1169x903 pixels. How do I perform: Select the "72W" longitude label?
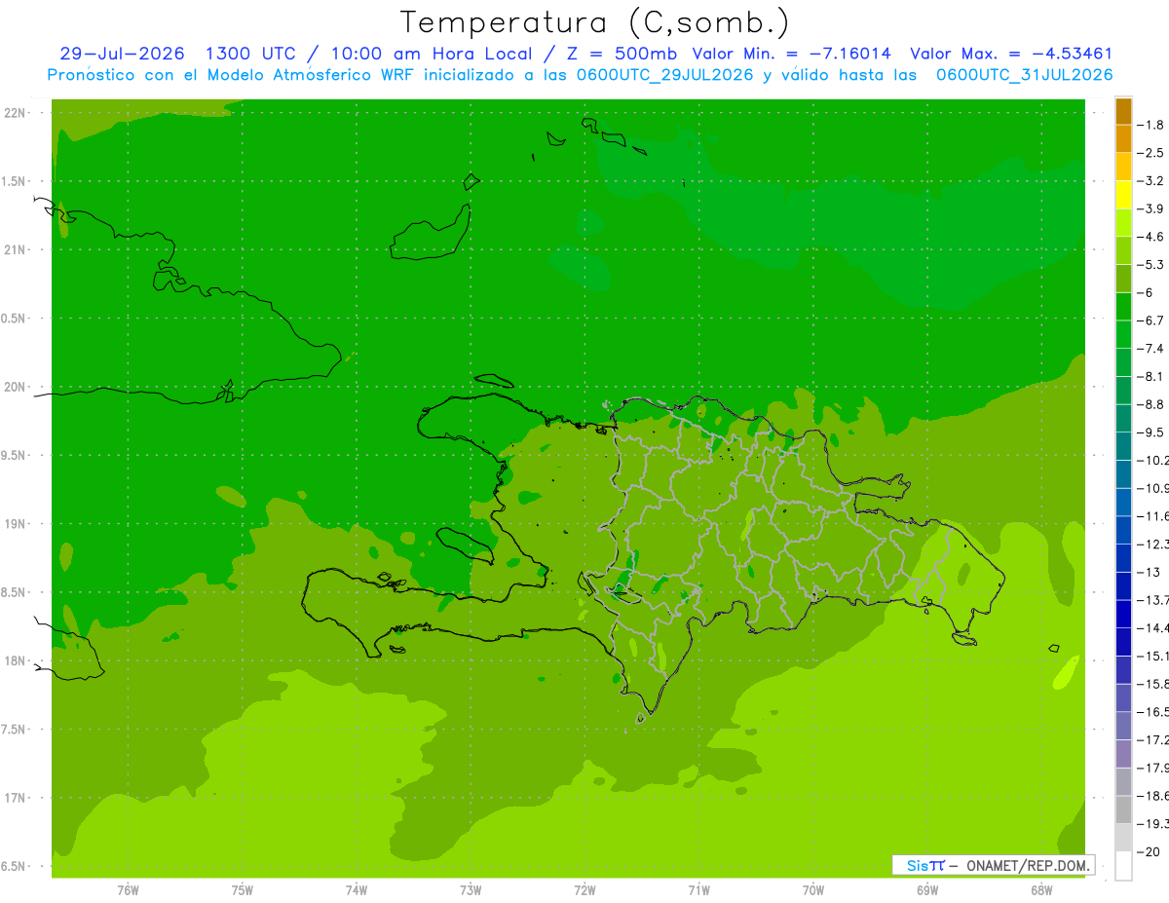584,891
